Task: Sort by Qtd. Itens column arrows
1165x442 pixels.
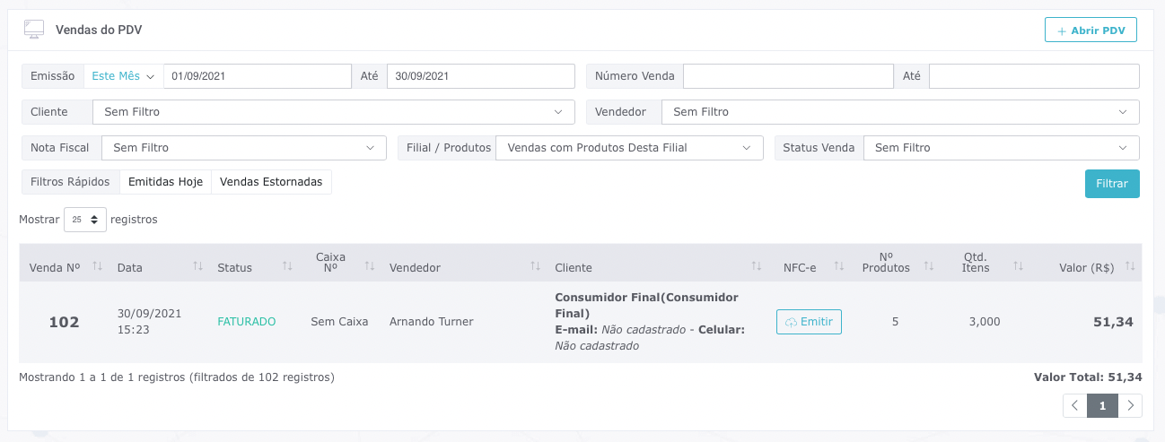Action: coord(1019,266)
